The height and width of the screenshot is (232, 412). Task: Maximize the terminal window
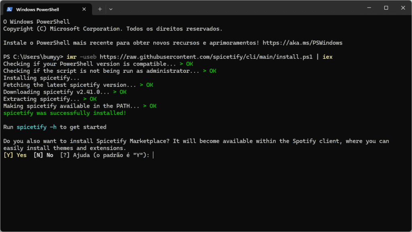click(386, 8)
